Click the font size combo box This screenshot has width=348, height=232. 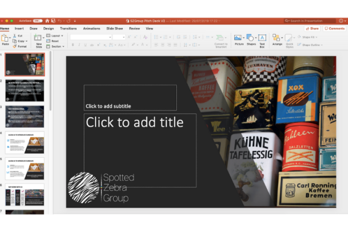pyautogui.click(x=119, y=37)
